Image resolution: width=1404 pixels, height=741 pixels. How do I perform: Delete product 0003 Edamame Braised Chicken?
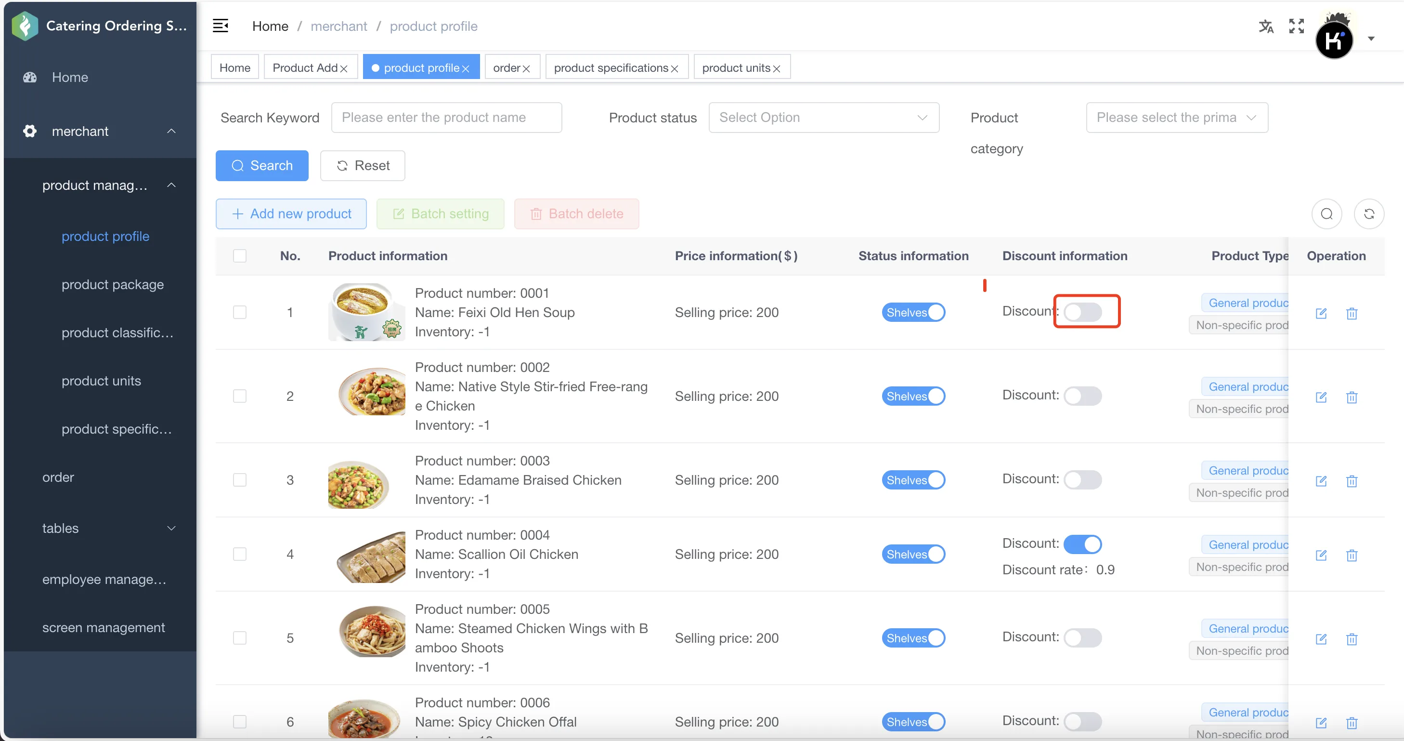click(x=1352, y=481)
